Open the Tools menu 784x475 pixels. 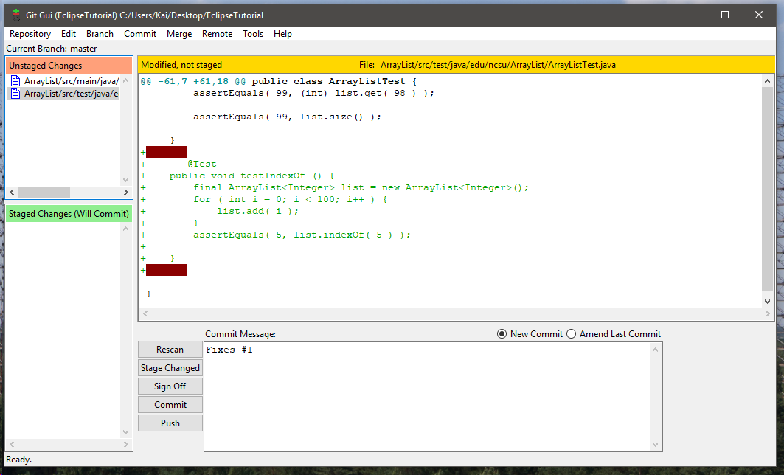253,34
